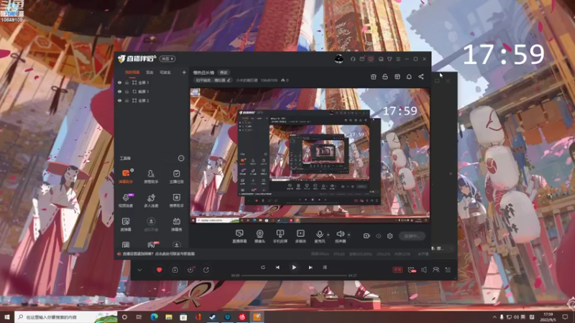Open the skin shirt icon in title bar
Screen dimensions: 575x323
[x=390, y=59]
